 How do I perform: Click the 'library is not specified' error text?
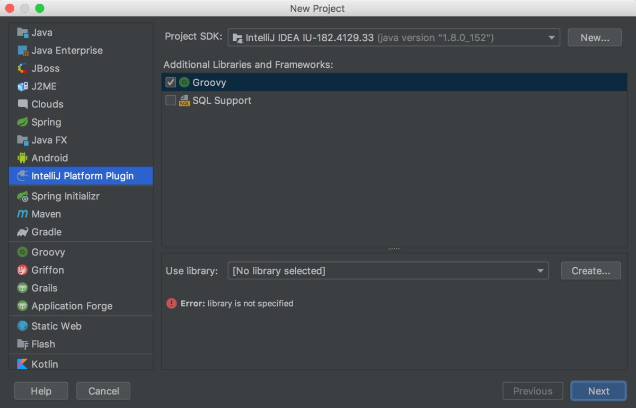point(250,303)
